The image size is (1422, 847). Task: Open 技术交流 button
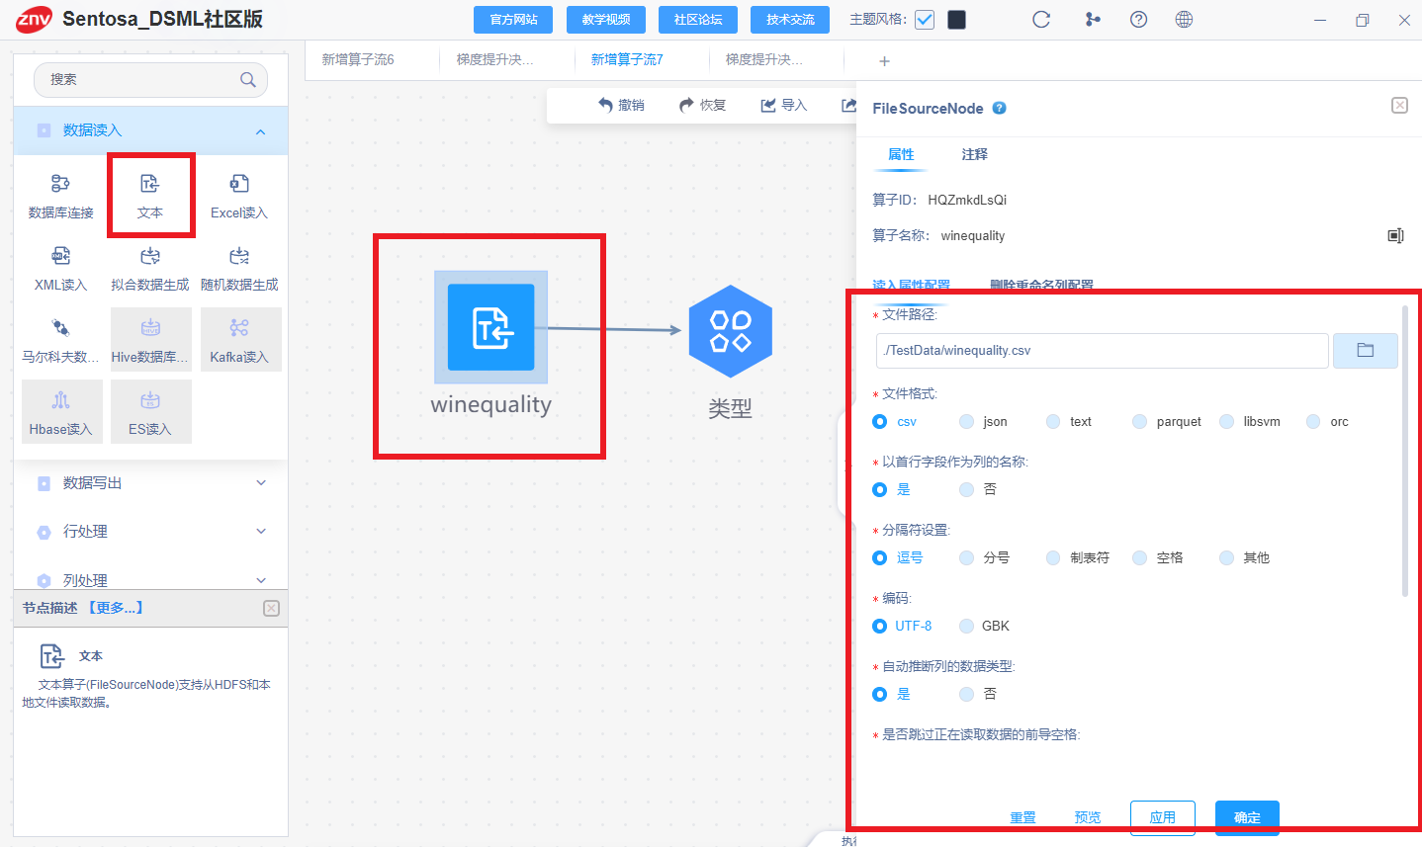[790, 20]
